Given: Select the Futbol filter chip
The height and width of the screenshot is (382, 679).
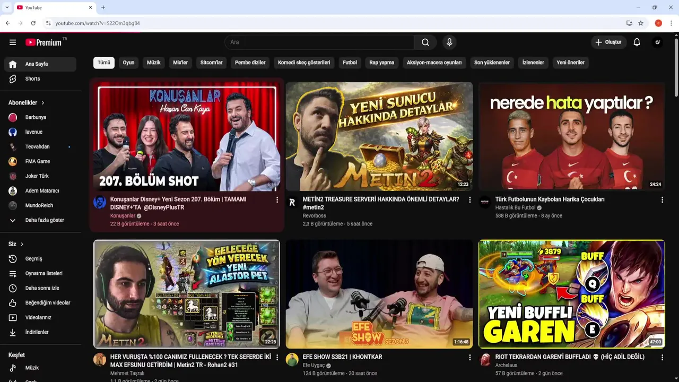Looking at the screenshot, I should (x=350, y=63).
